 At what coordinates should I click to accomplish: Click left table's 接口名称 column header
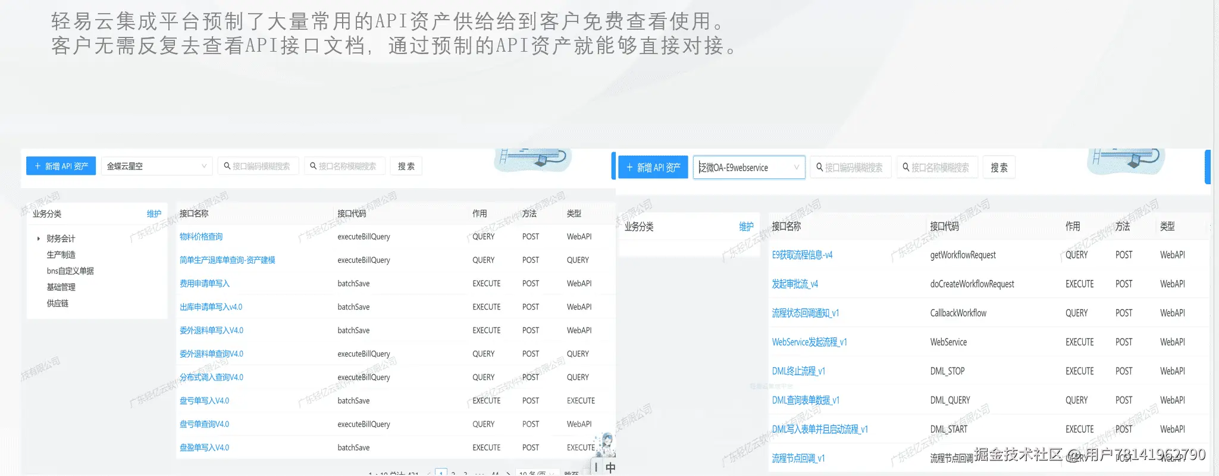tap(194, 213)
